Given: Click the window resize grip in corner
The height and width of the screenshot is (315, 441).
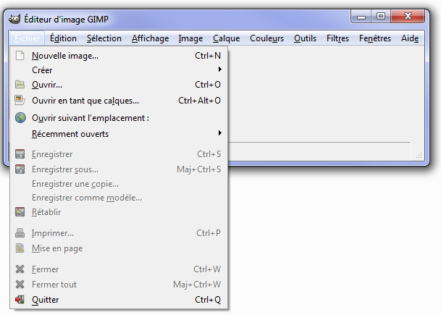Looking at the screenshot, I should tap(419, 155).
